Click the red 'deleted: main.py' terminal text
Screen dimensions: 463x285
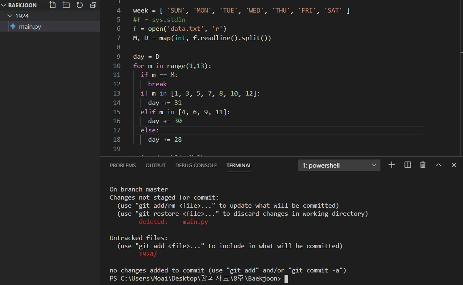point(173,222)
